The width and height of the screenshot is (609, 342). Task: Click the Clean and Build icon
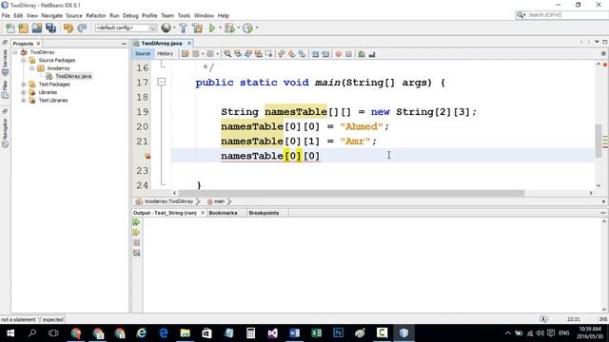click(197, 28)
